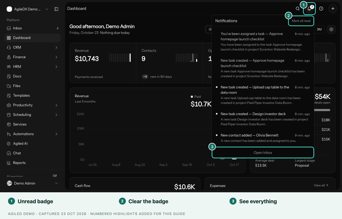342x219 pixels.
Task: Expand the CRM section
Action: 33,48
